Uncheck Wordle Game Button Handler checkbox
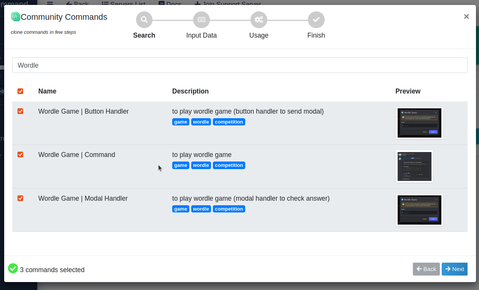 [21, 111]
